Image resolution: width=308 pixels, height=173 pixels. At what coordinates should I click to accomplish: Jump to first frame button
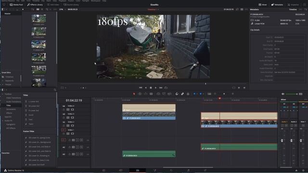click(141, 87)
